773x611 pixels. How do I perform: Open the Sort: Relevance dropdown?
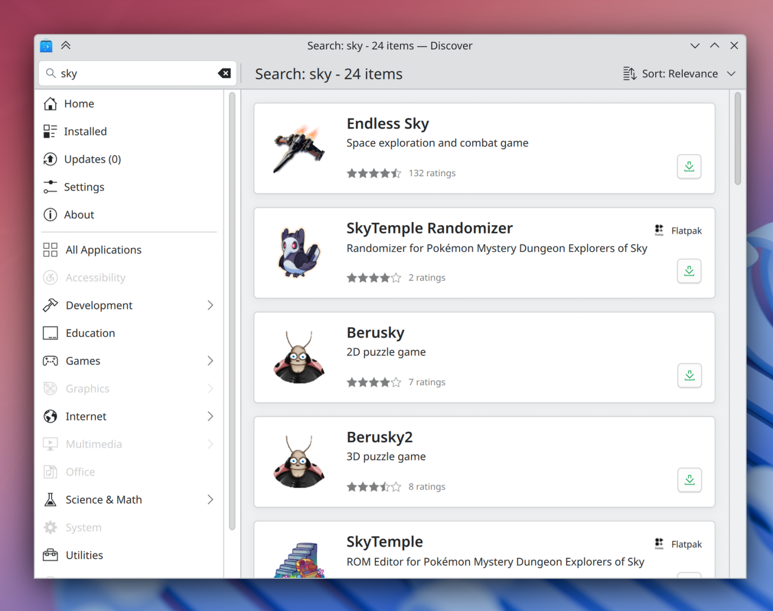679,74
